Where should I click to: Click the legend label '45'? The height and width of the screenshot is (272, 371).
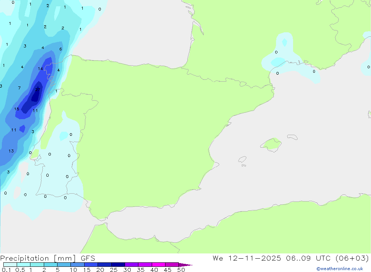point(168,270)
